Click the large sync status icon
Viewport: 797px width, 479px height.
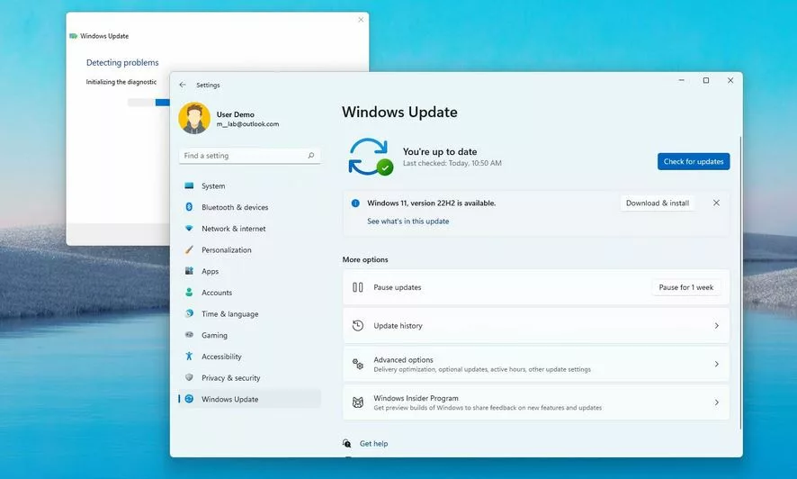pos(371,158)
